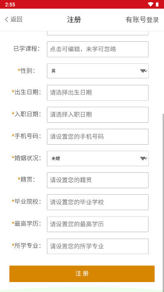Tap the gender dropdown arrow icon
This screenshot has width=164, height=292.
143,71
